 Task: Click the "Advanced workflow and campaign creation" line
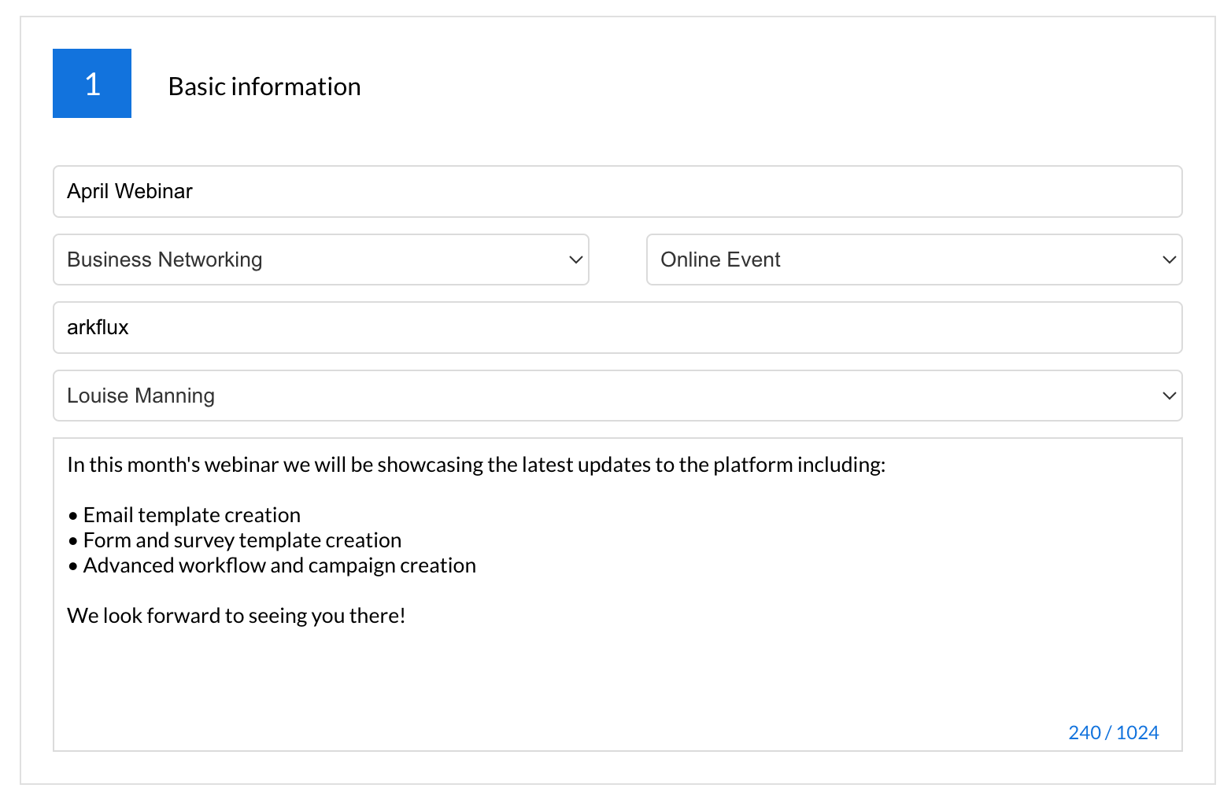[x=279, y=565]
